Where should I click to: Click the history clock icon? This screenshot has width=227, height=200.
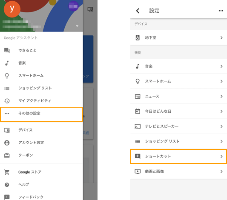(7, 101)
